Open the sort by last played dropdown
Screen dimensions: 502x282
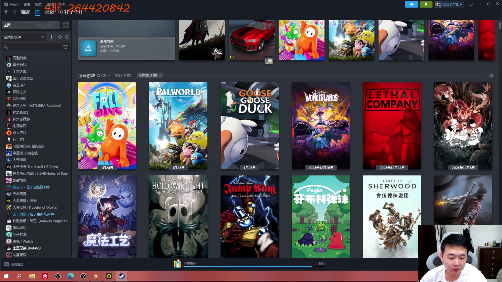coord(150,75)
